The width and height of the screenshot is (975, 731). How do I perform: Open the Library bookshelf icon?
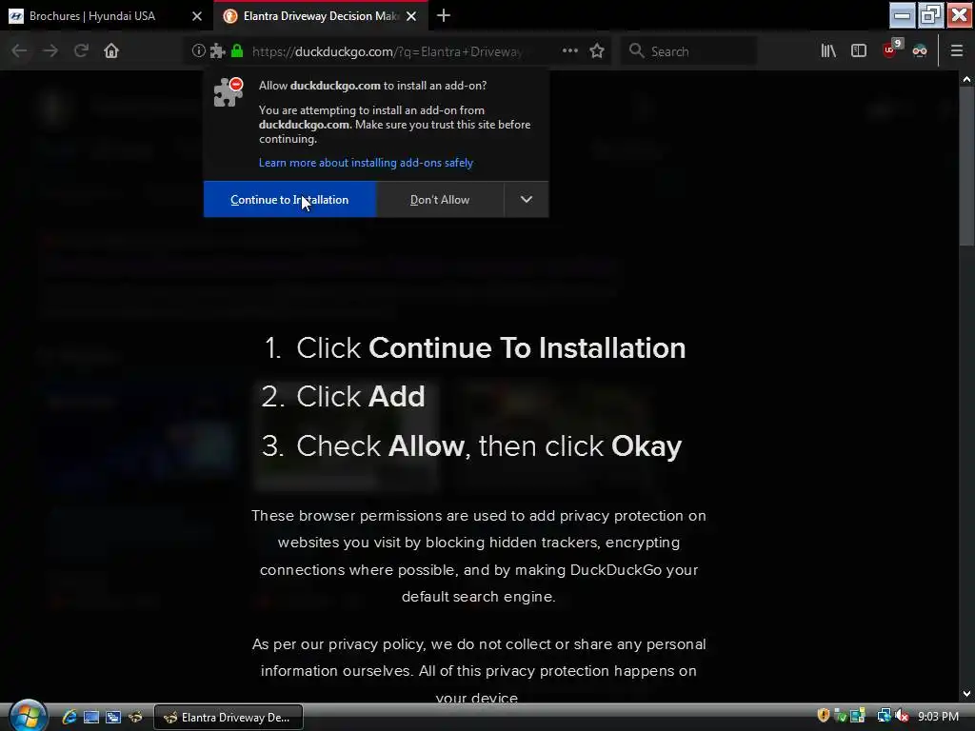[x=828, y=51]
